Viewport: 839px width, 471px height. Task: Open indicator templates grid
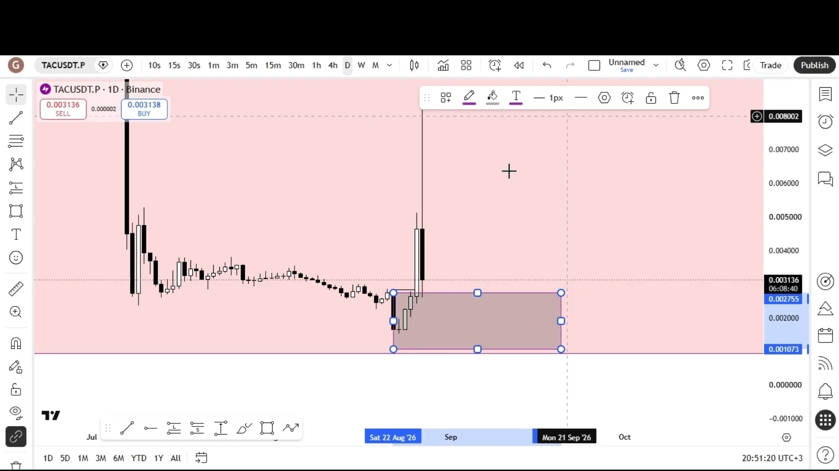(x=466, y=65)
